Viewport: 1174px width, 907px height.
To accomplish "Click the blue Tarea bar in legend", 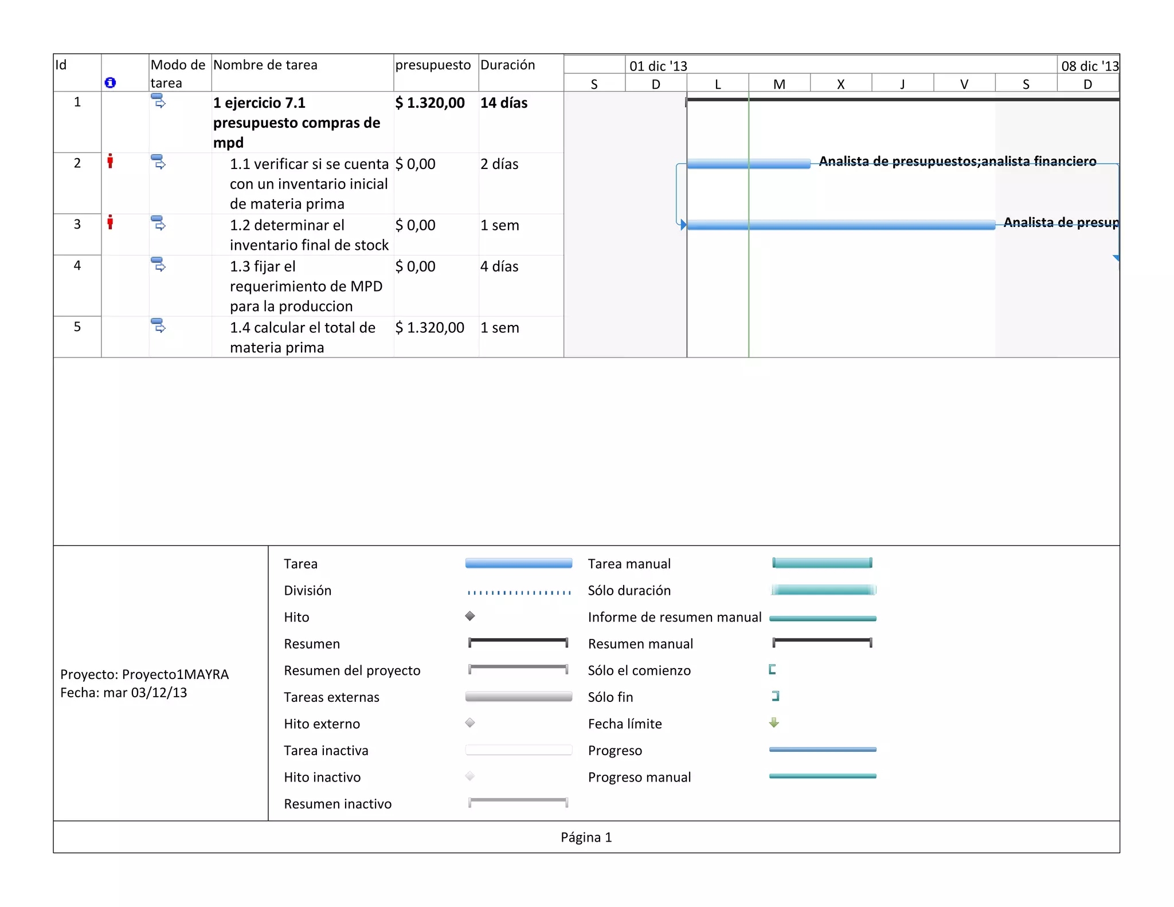I will 518,563.
